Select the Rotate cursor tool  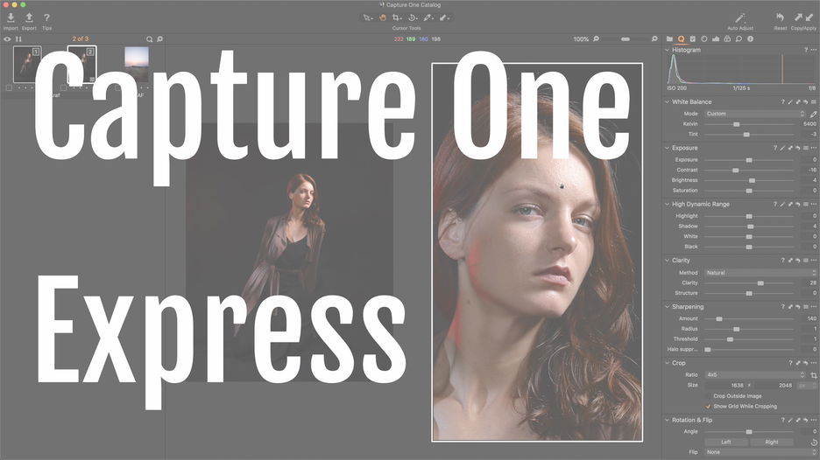click(x=413, y=17)
